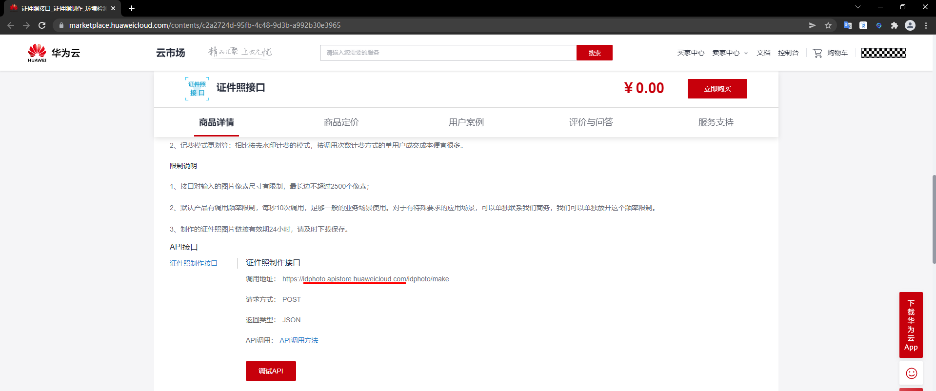Close the 证件照接口 browser tab
936x391 pixels.
pos(113,8)
